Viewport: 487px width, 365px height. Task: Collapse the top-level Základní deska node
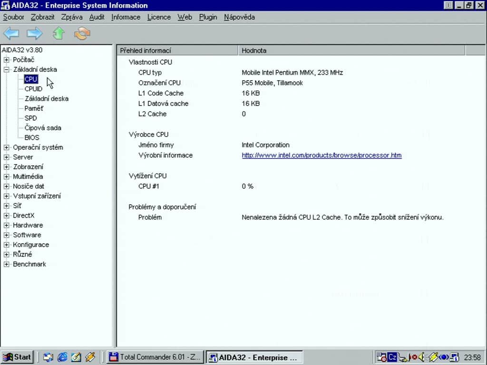click(6, 69)
